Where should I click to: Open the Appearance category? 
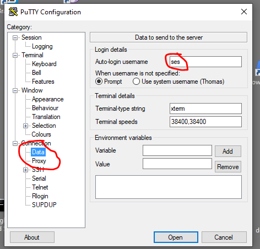(x=47, y=99)
